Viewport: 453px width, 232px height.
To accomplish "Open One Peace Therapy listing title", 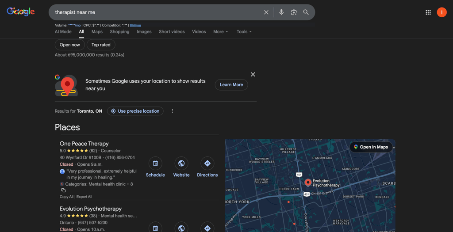I will pos(84,144).
